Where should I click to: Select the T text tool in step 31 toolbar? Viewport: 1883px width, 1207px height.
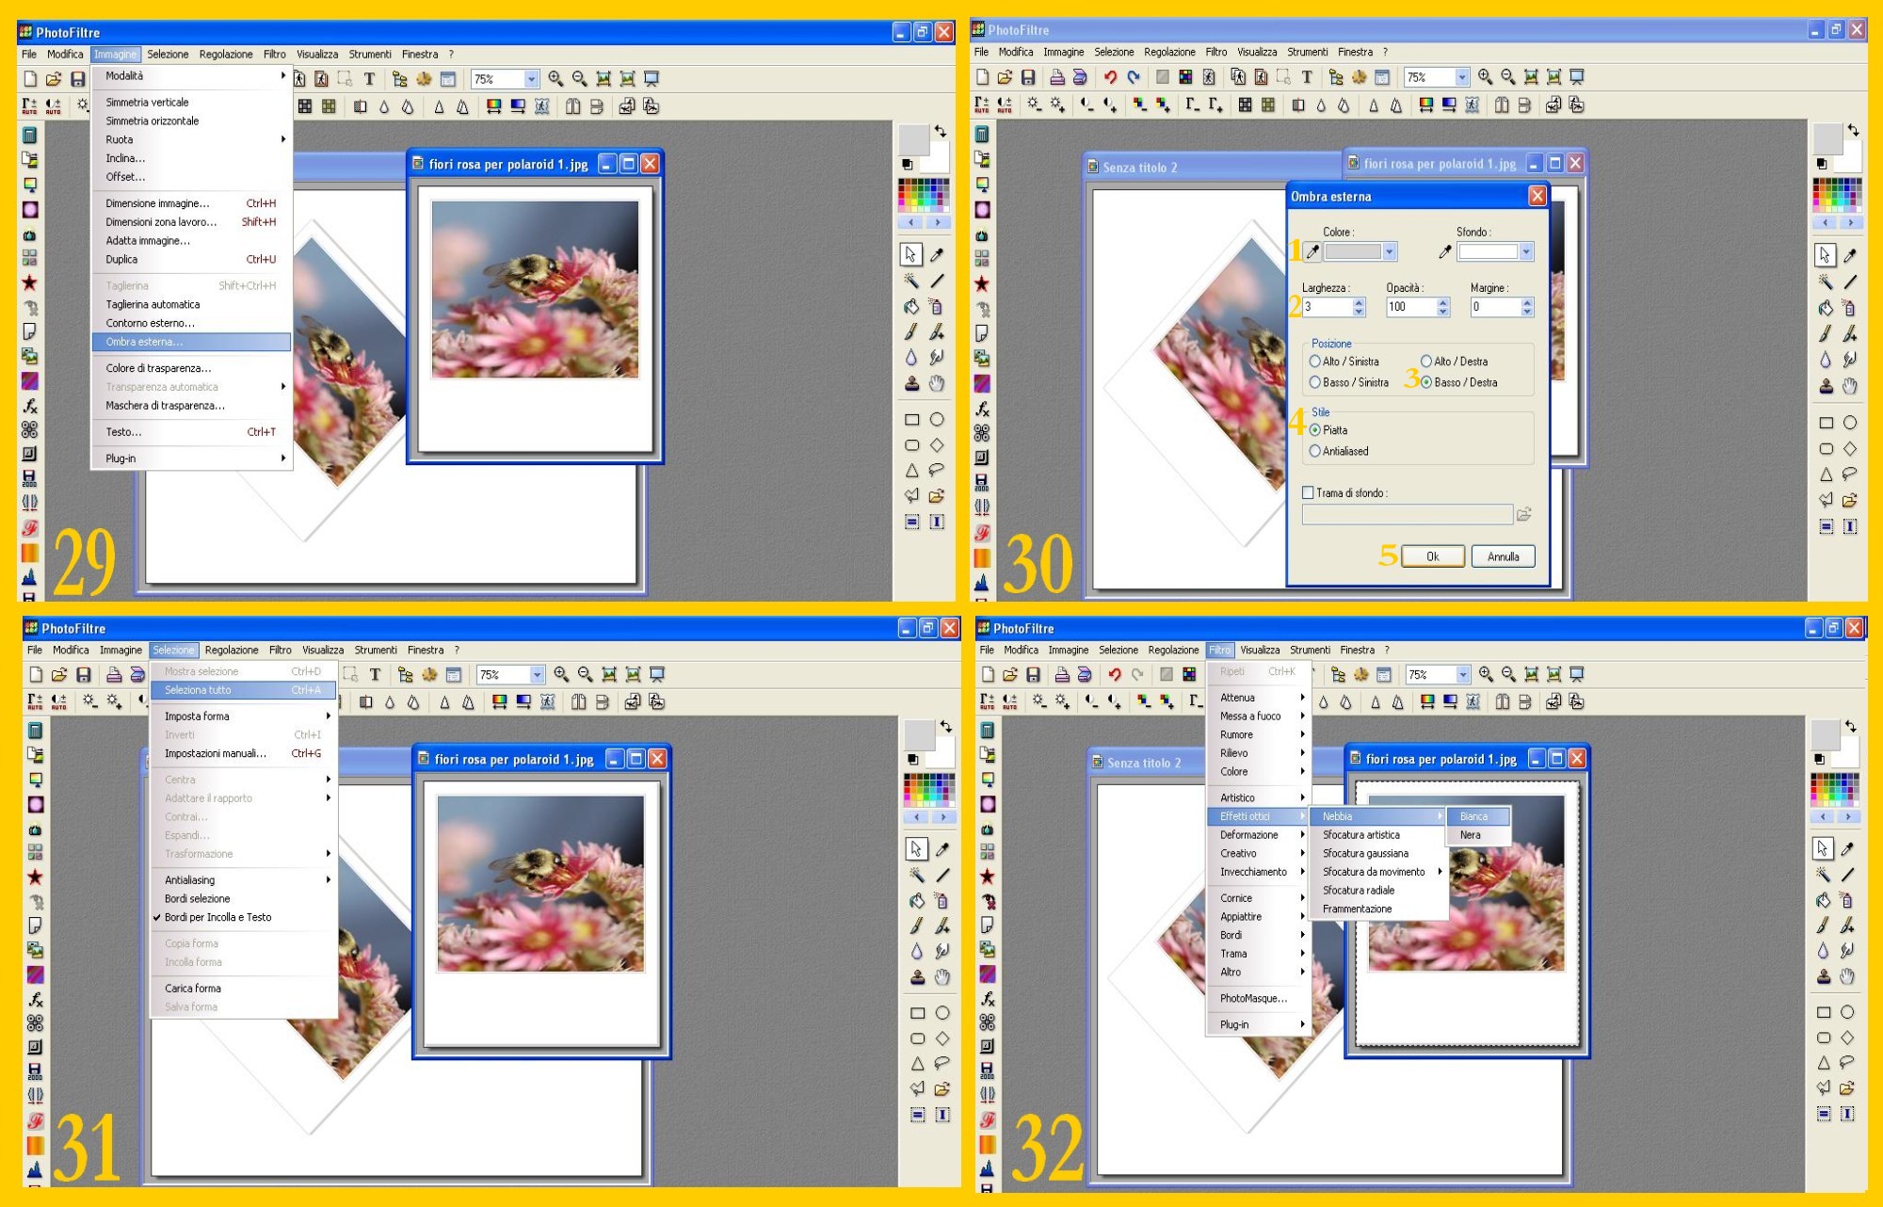click(375, 674)
